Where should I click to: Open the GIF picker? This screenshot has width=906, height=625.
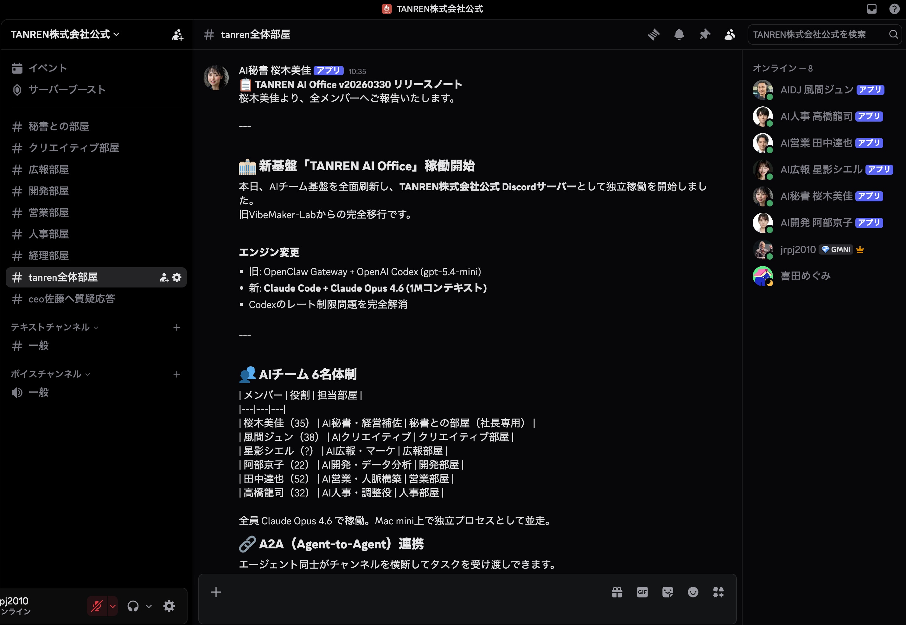click(x=642, y=592)
